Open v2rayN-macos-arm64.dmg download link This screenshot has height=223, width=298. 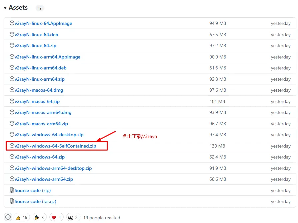coord(43,112)
